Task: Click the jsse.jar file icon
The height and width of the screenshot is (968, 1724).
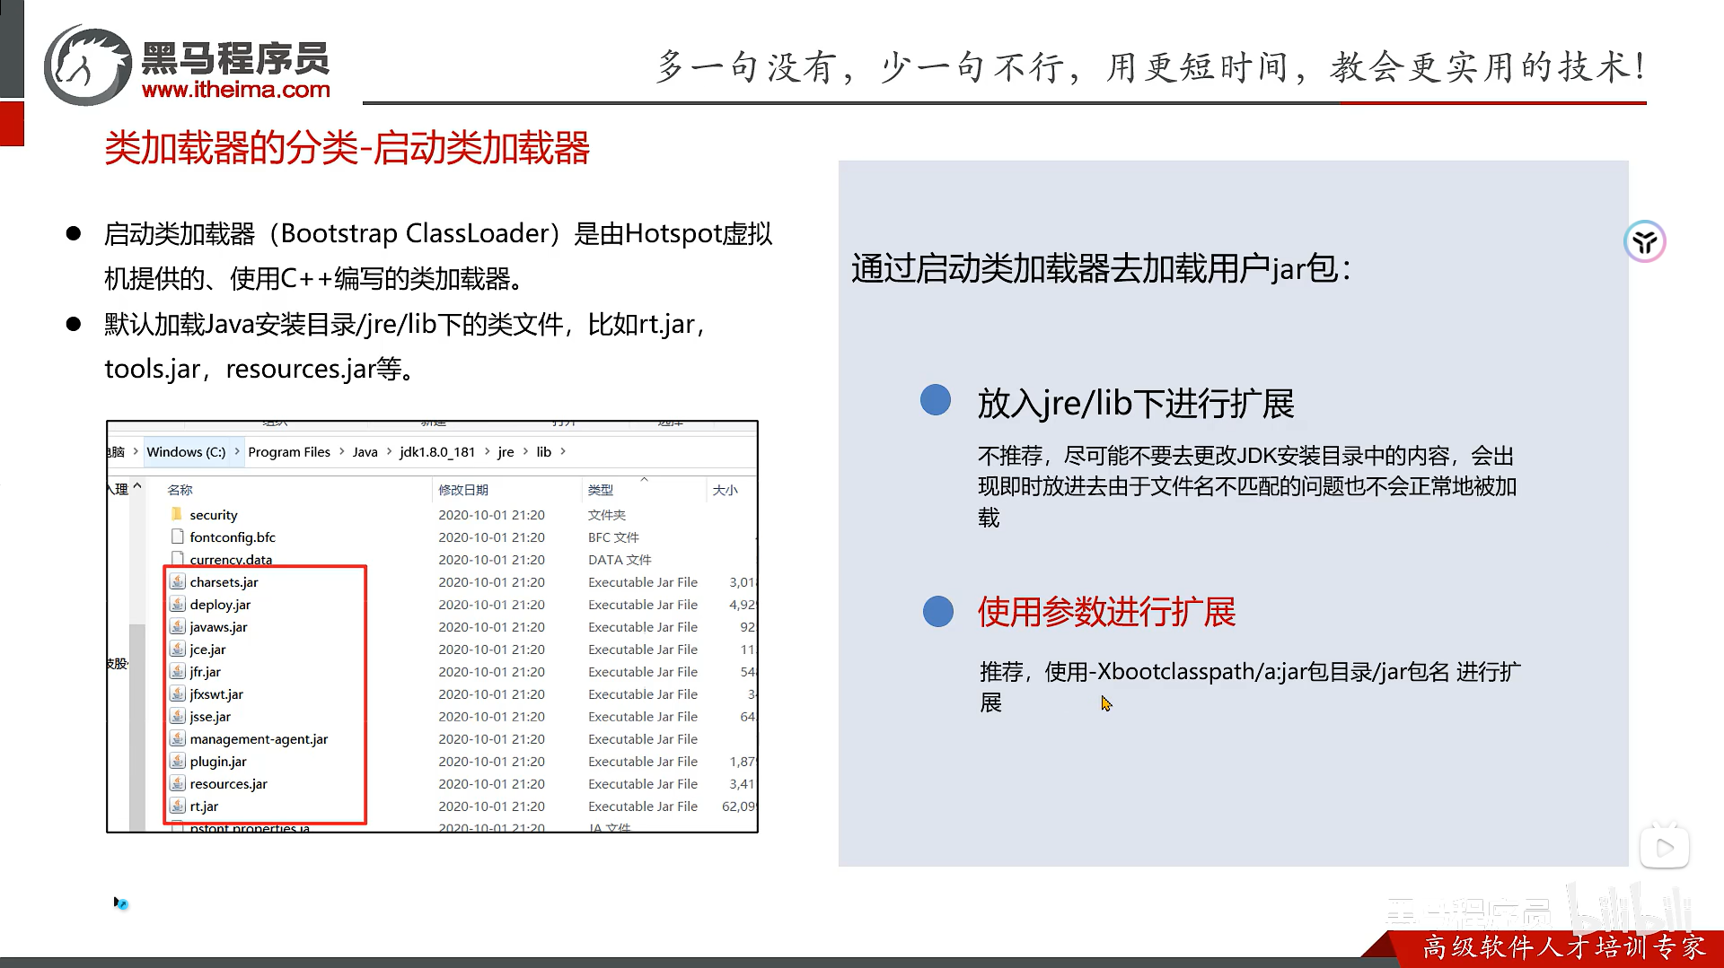Action: pos(178,716)
